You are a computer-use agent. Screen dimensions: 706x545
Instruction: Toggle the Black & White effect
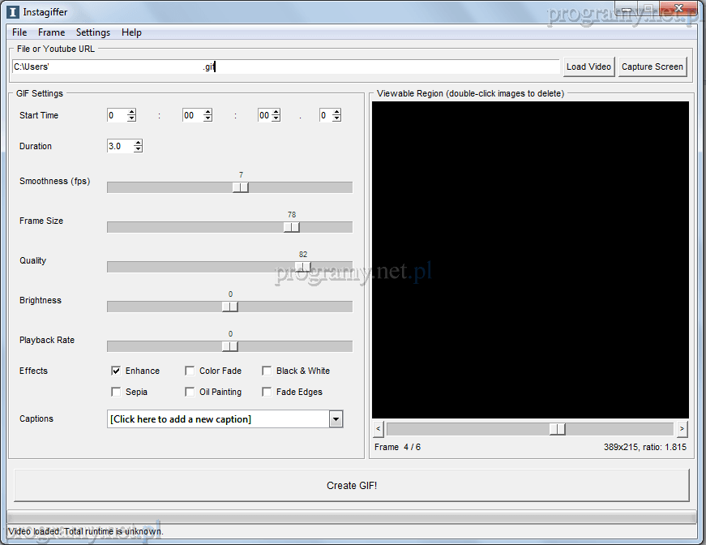point(267,371)
